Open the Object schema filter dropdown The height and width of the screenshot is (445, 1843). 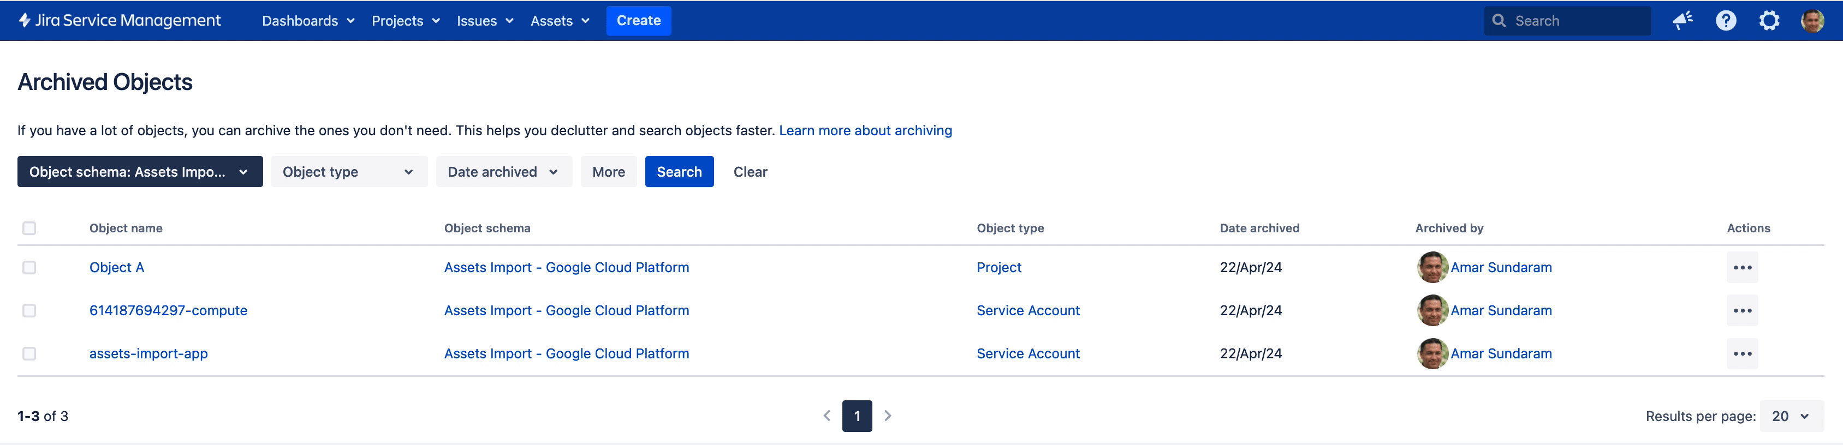(x=140, y=171)
